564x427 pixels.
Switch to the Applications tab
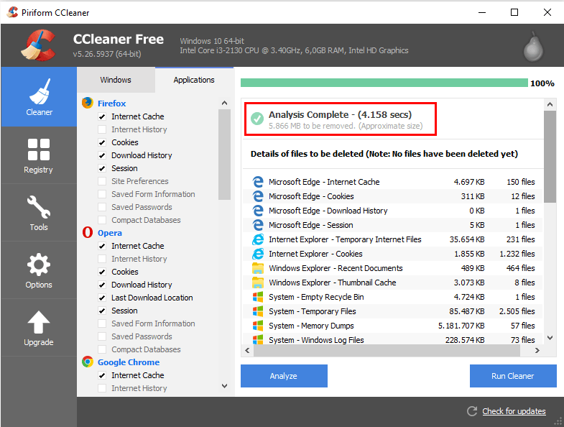(x=194, y=80)
